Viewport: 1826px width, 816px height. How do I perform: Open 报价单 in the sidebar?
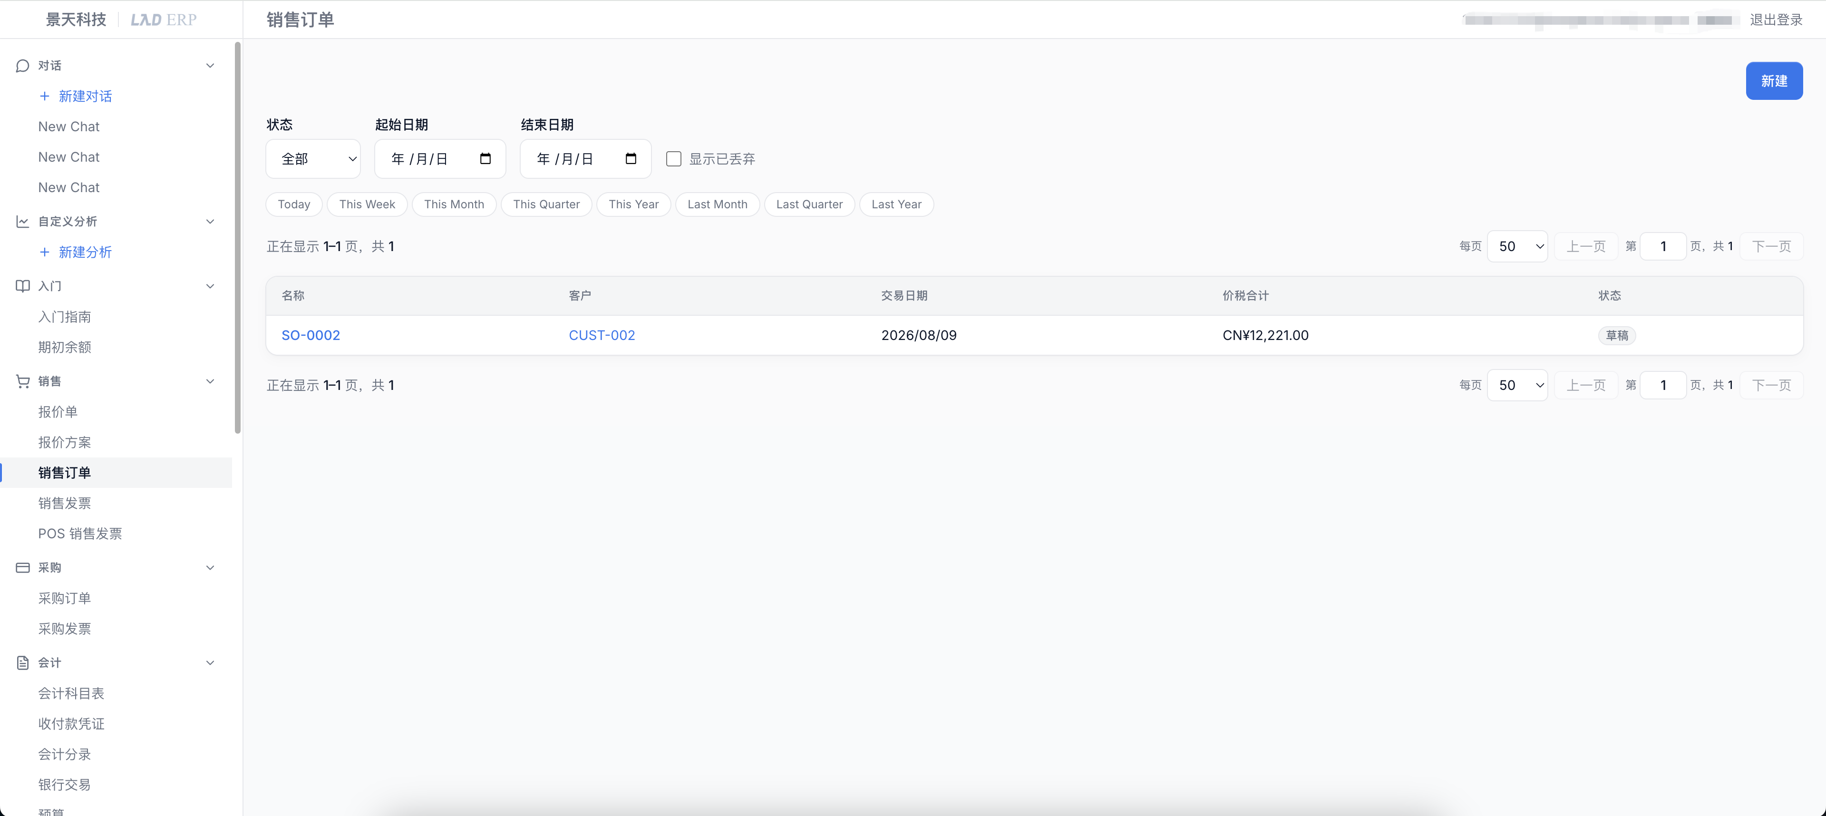point(58,411)
